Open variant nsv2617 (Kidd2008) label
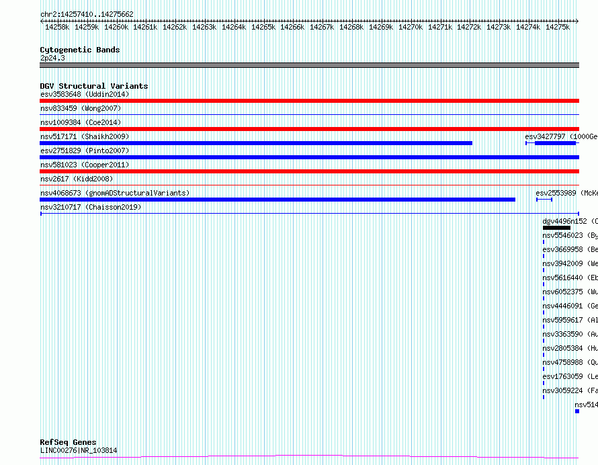Screen dimensions: 598x465 [x=77, y=179]
